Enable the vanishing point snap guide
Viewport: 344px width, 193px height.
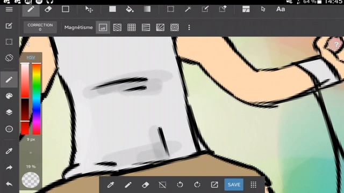[x=146, y=27]
